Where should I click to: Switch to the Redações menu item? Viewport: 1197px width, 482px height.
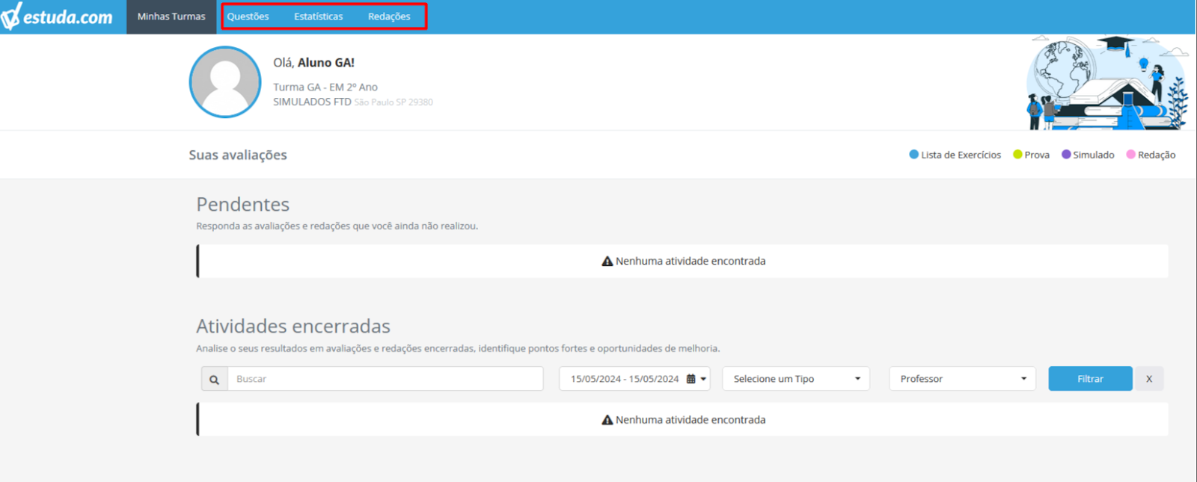389,16
